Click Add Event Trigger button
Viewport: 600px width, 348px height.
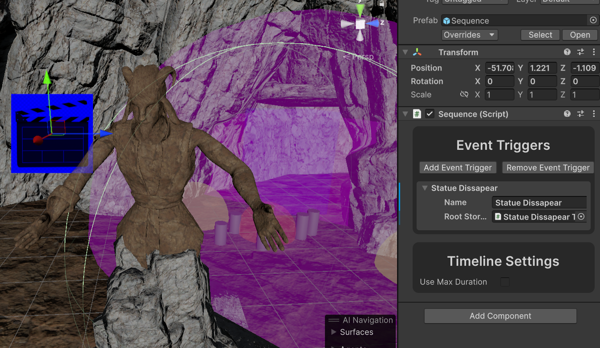coord(458,168)
